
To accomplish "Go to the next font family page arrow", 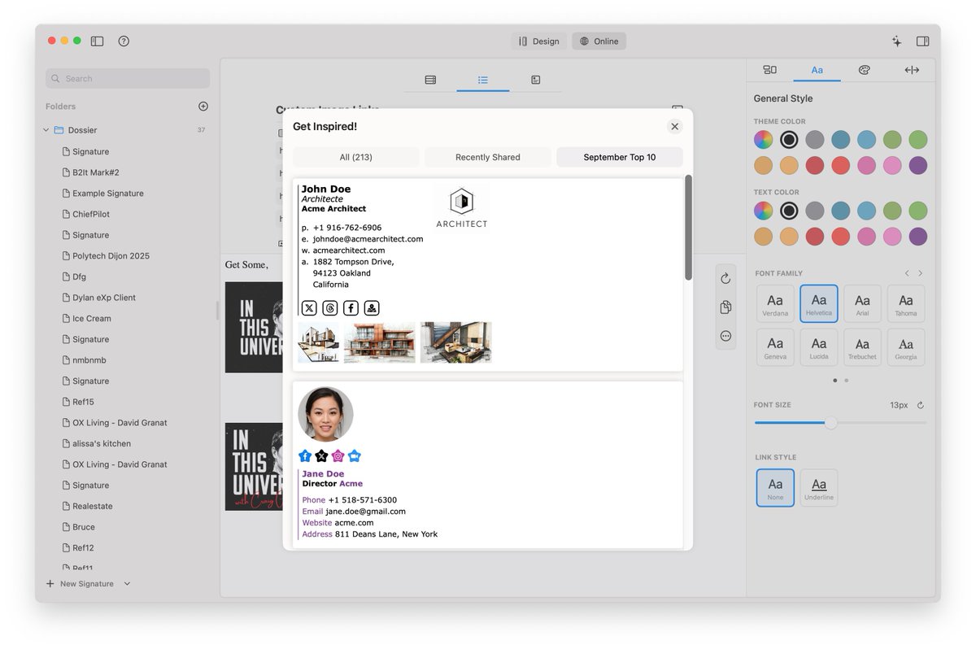I will pos(921,273).
